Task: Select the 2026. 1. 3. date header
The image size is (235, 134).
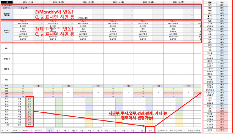Action: click(x=88, y=2)
